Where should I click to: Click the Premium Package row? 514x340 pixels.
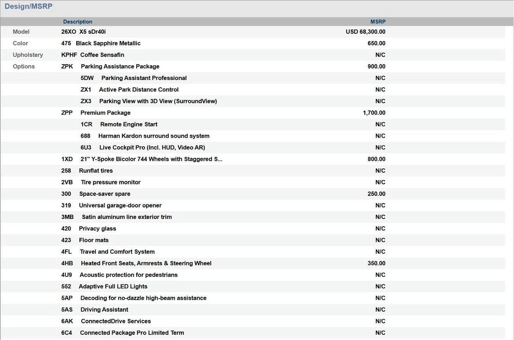(105, 112)
